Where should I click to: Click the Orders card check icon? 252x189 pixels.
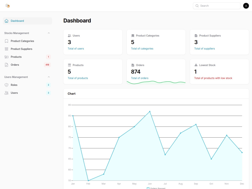click(x=133, y=65)
